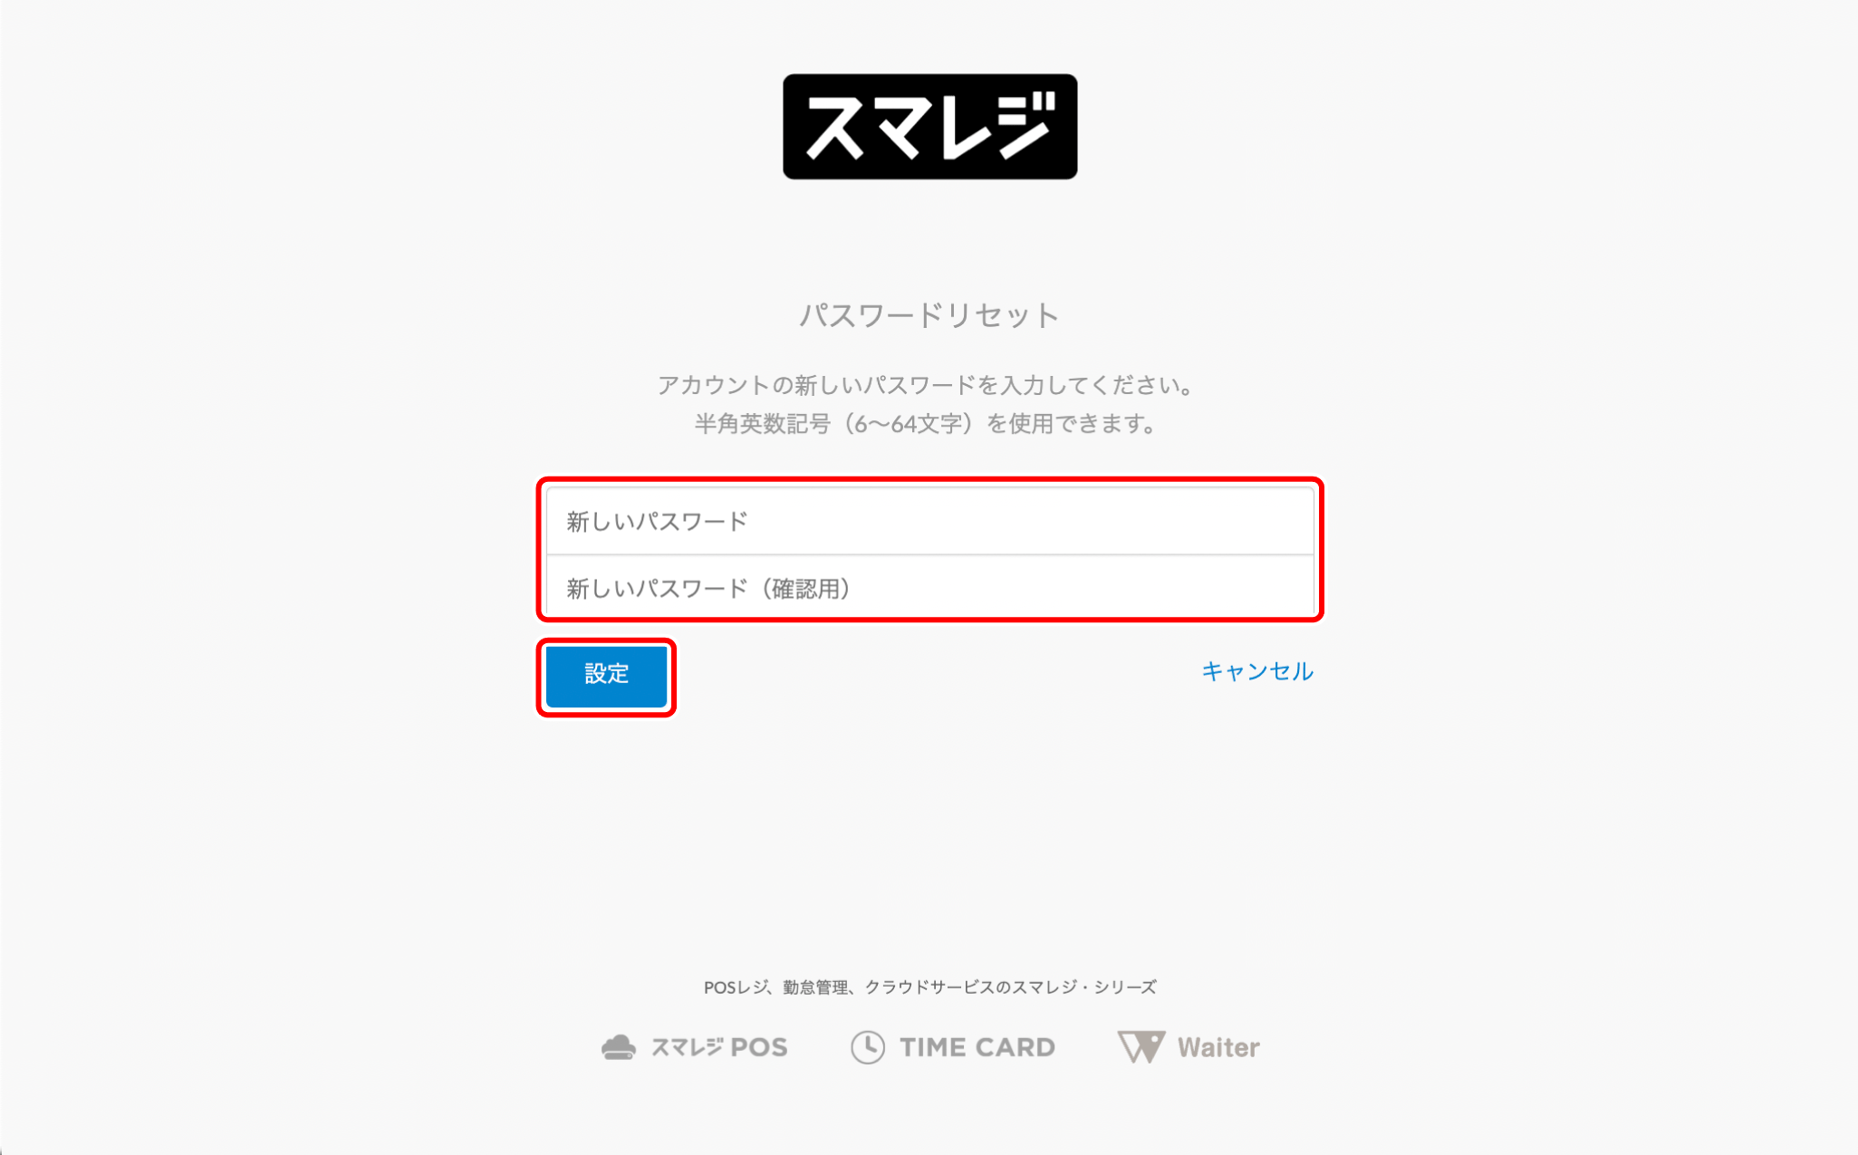Image resolution: width=1858 pixels, height=1155 pixels.
Task: Open the TIME CARD product text logo
Action: (977, 1047)
